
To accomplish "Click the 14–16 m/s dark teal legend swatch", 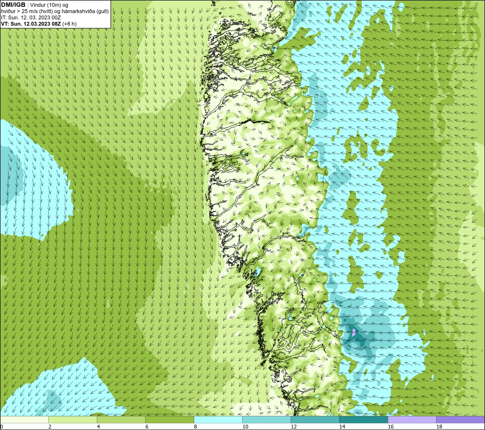I will click(363, 420).
